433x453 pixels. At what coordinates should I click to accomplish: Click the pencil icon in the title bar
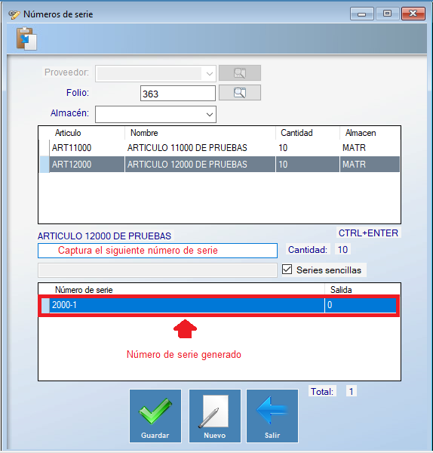[x=14, y=14]
